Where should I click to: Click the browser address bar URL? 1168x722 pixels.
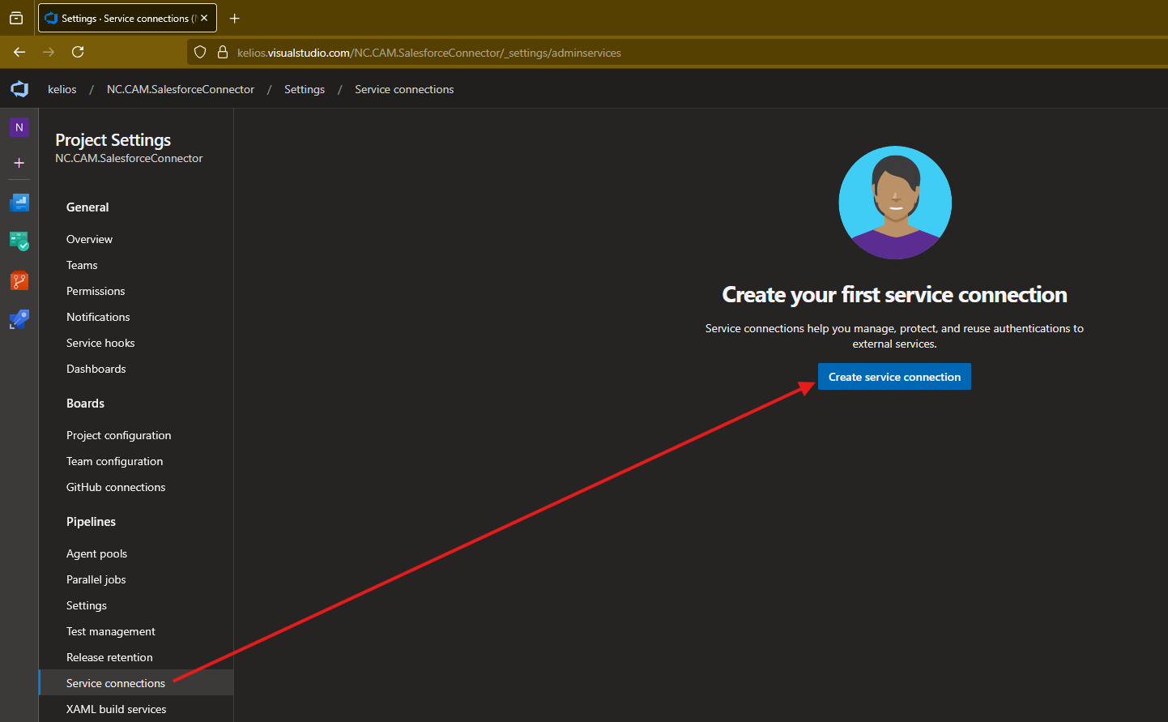[x=429, y=53]
